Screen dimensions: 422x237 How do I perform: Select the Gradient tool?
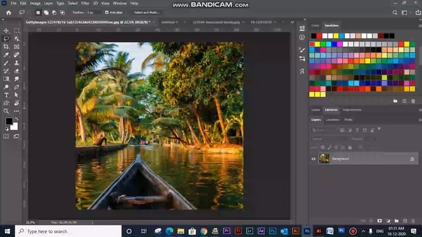coord(6,79)
